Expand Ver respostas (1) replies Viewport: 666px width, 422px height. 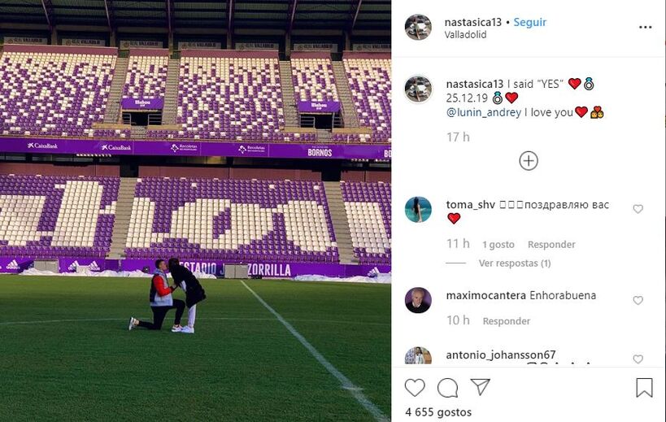coord(515,263)
